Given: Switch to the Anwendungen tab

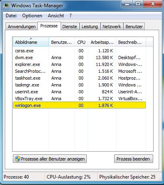Looking at the screenshot, I should click(x=22, y=27).
